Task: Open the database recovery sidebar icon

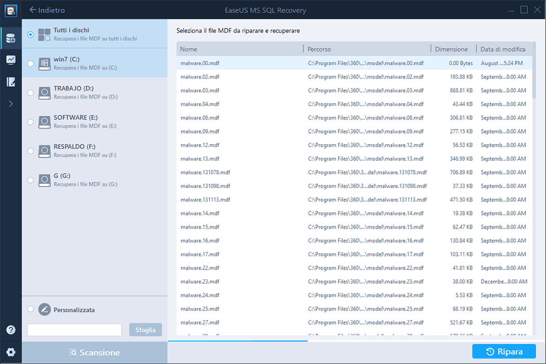Action: pos(11,38)
